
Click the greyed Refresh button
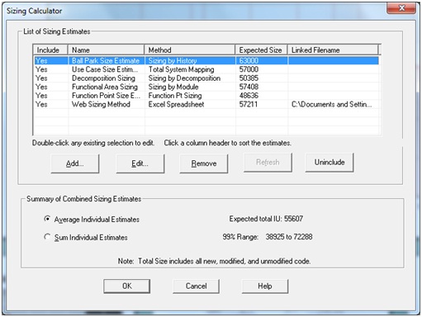pos(268,163)
